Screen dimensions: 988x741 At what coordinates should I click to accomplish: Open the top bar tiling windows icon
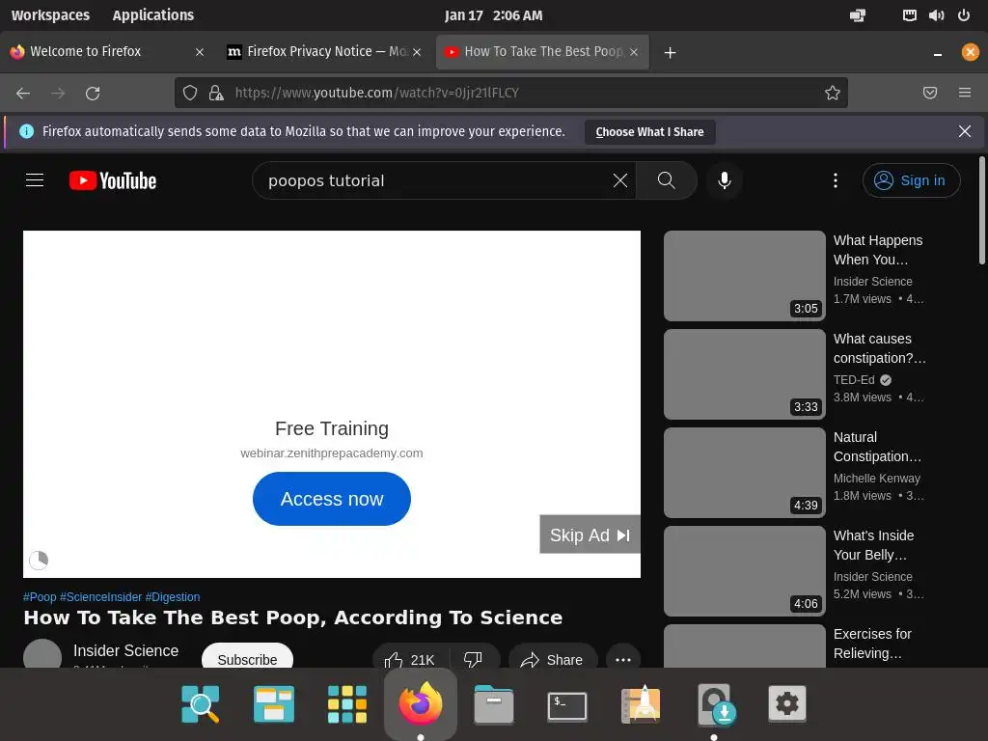tap(858, 15)
